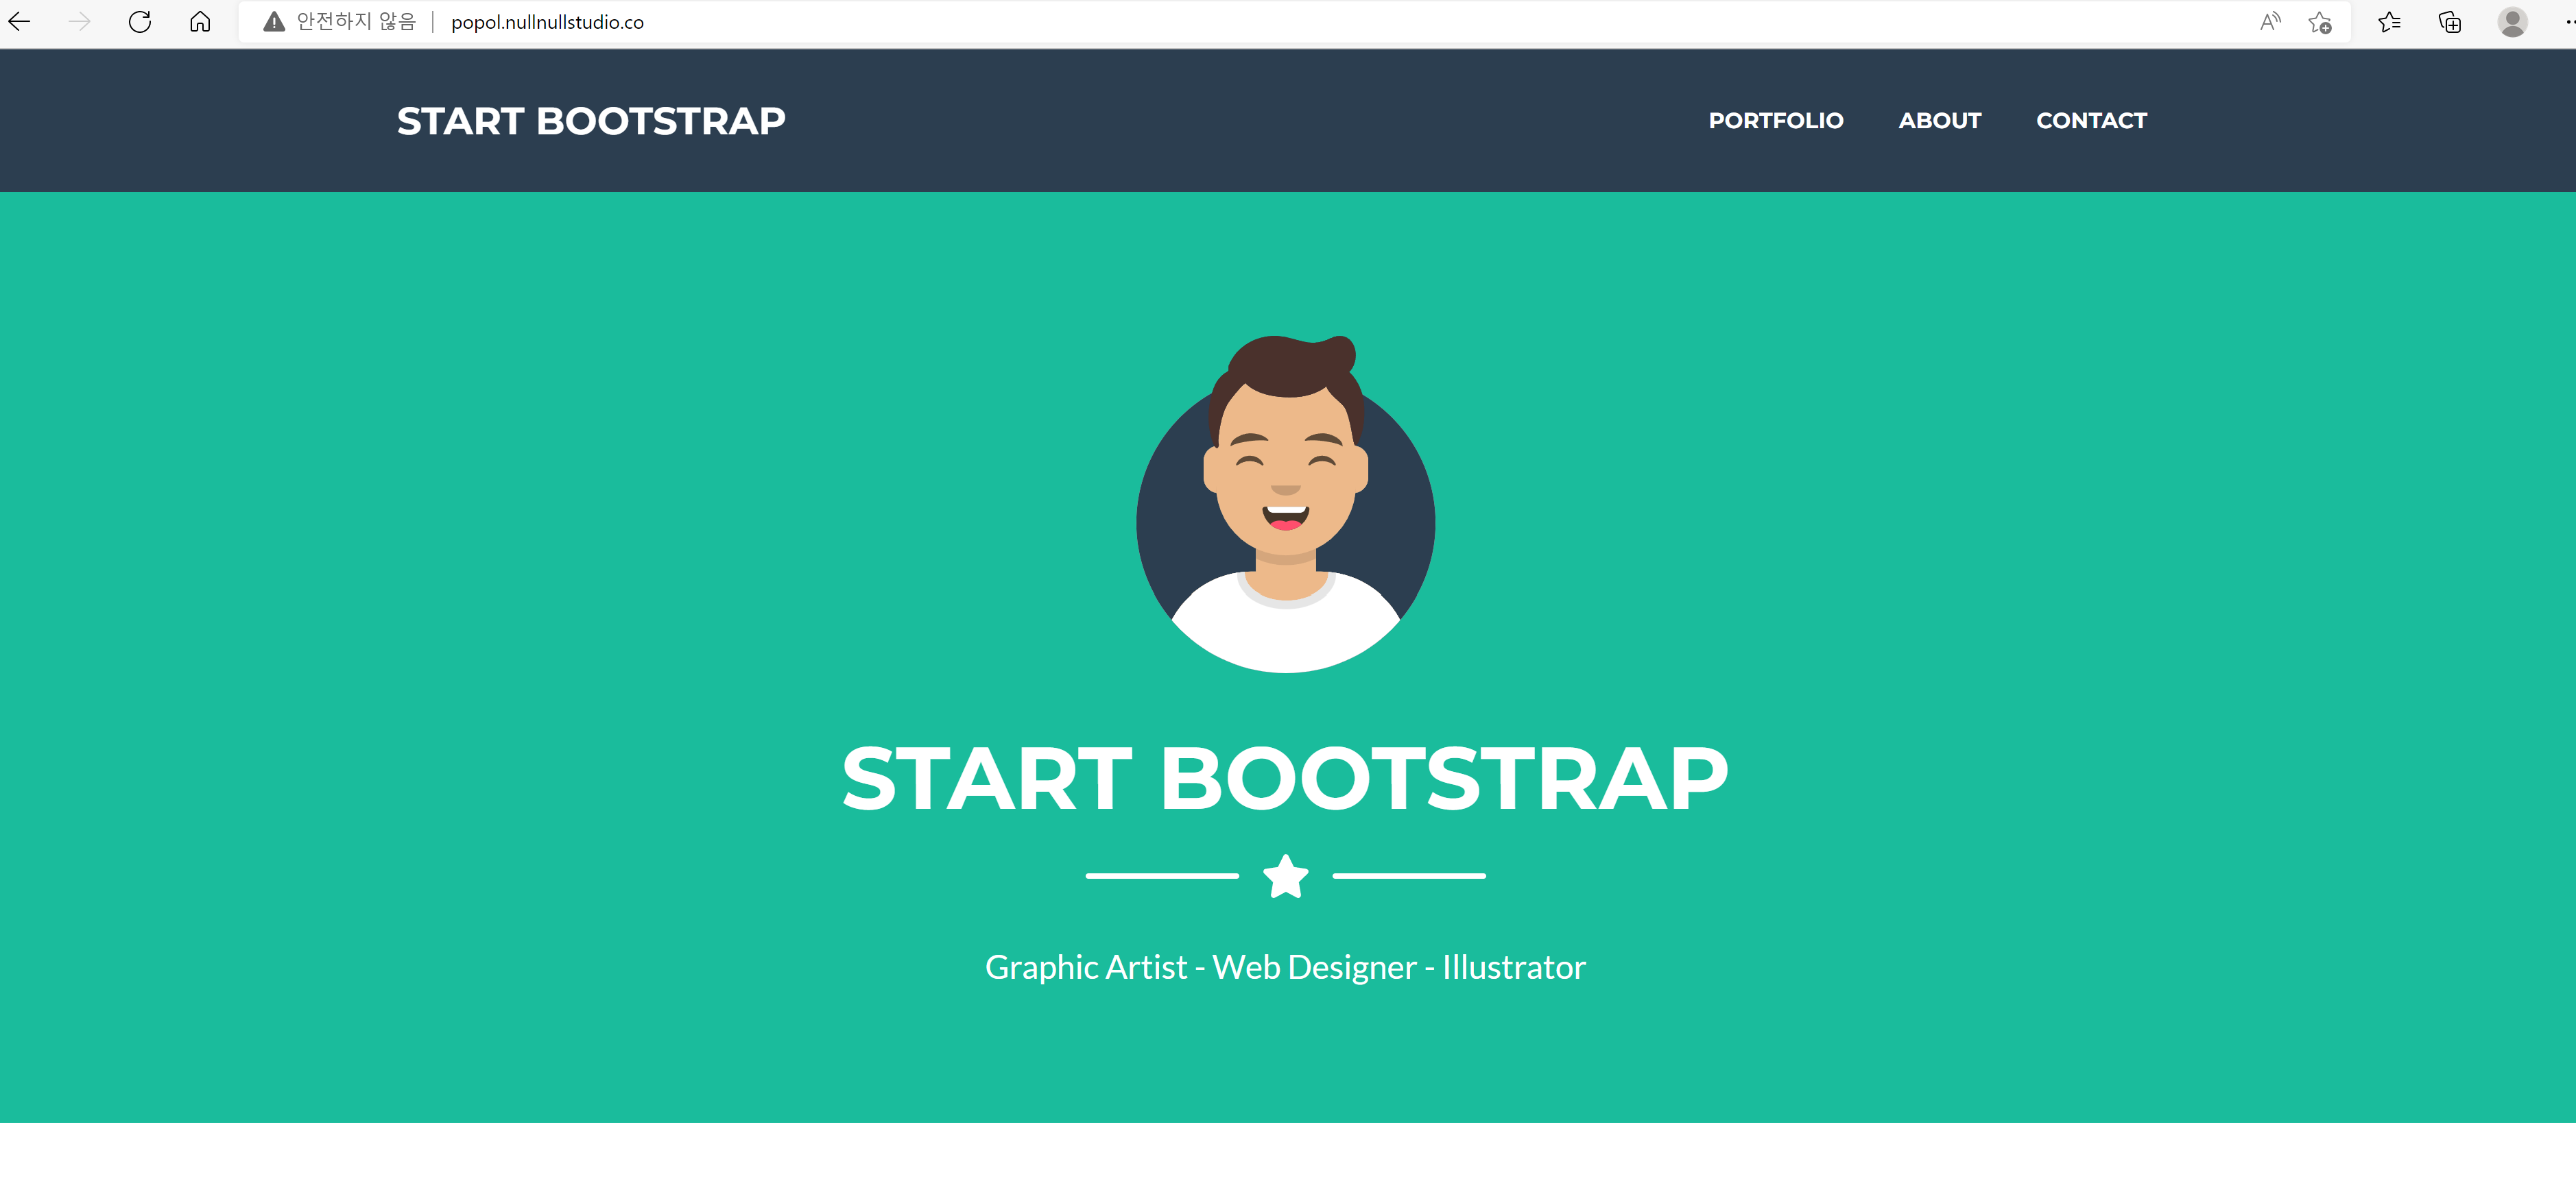This screenshot has height=1190, width=2576.
Task: Click the browser back arrow
Action: click(x=20, y=22)
